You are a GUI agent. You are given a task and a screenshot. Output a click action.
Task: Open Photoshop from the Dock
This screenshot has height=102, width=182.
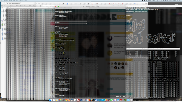pos(81,100)
